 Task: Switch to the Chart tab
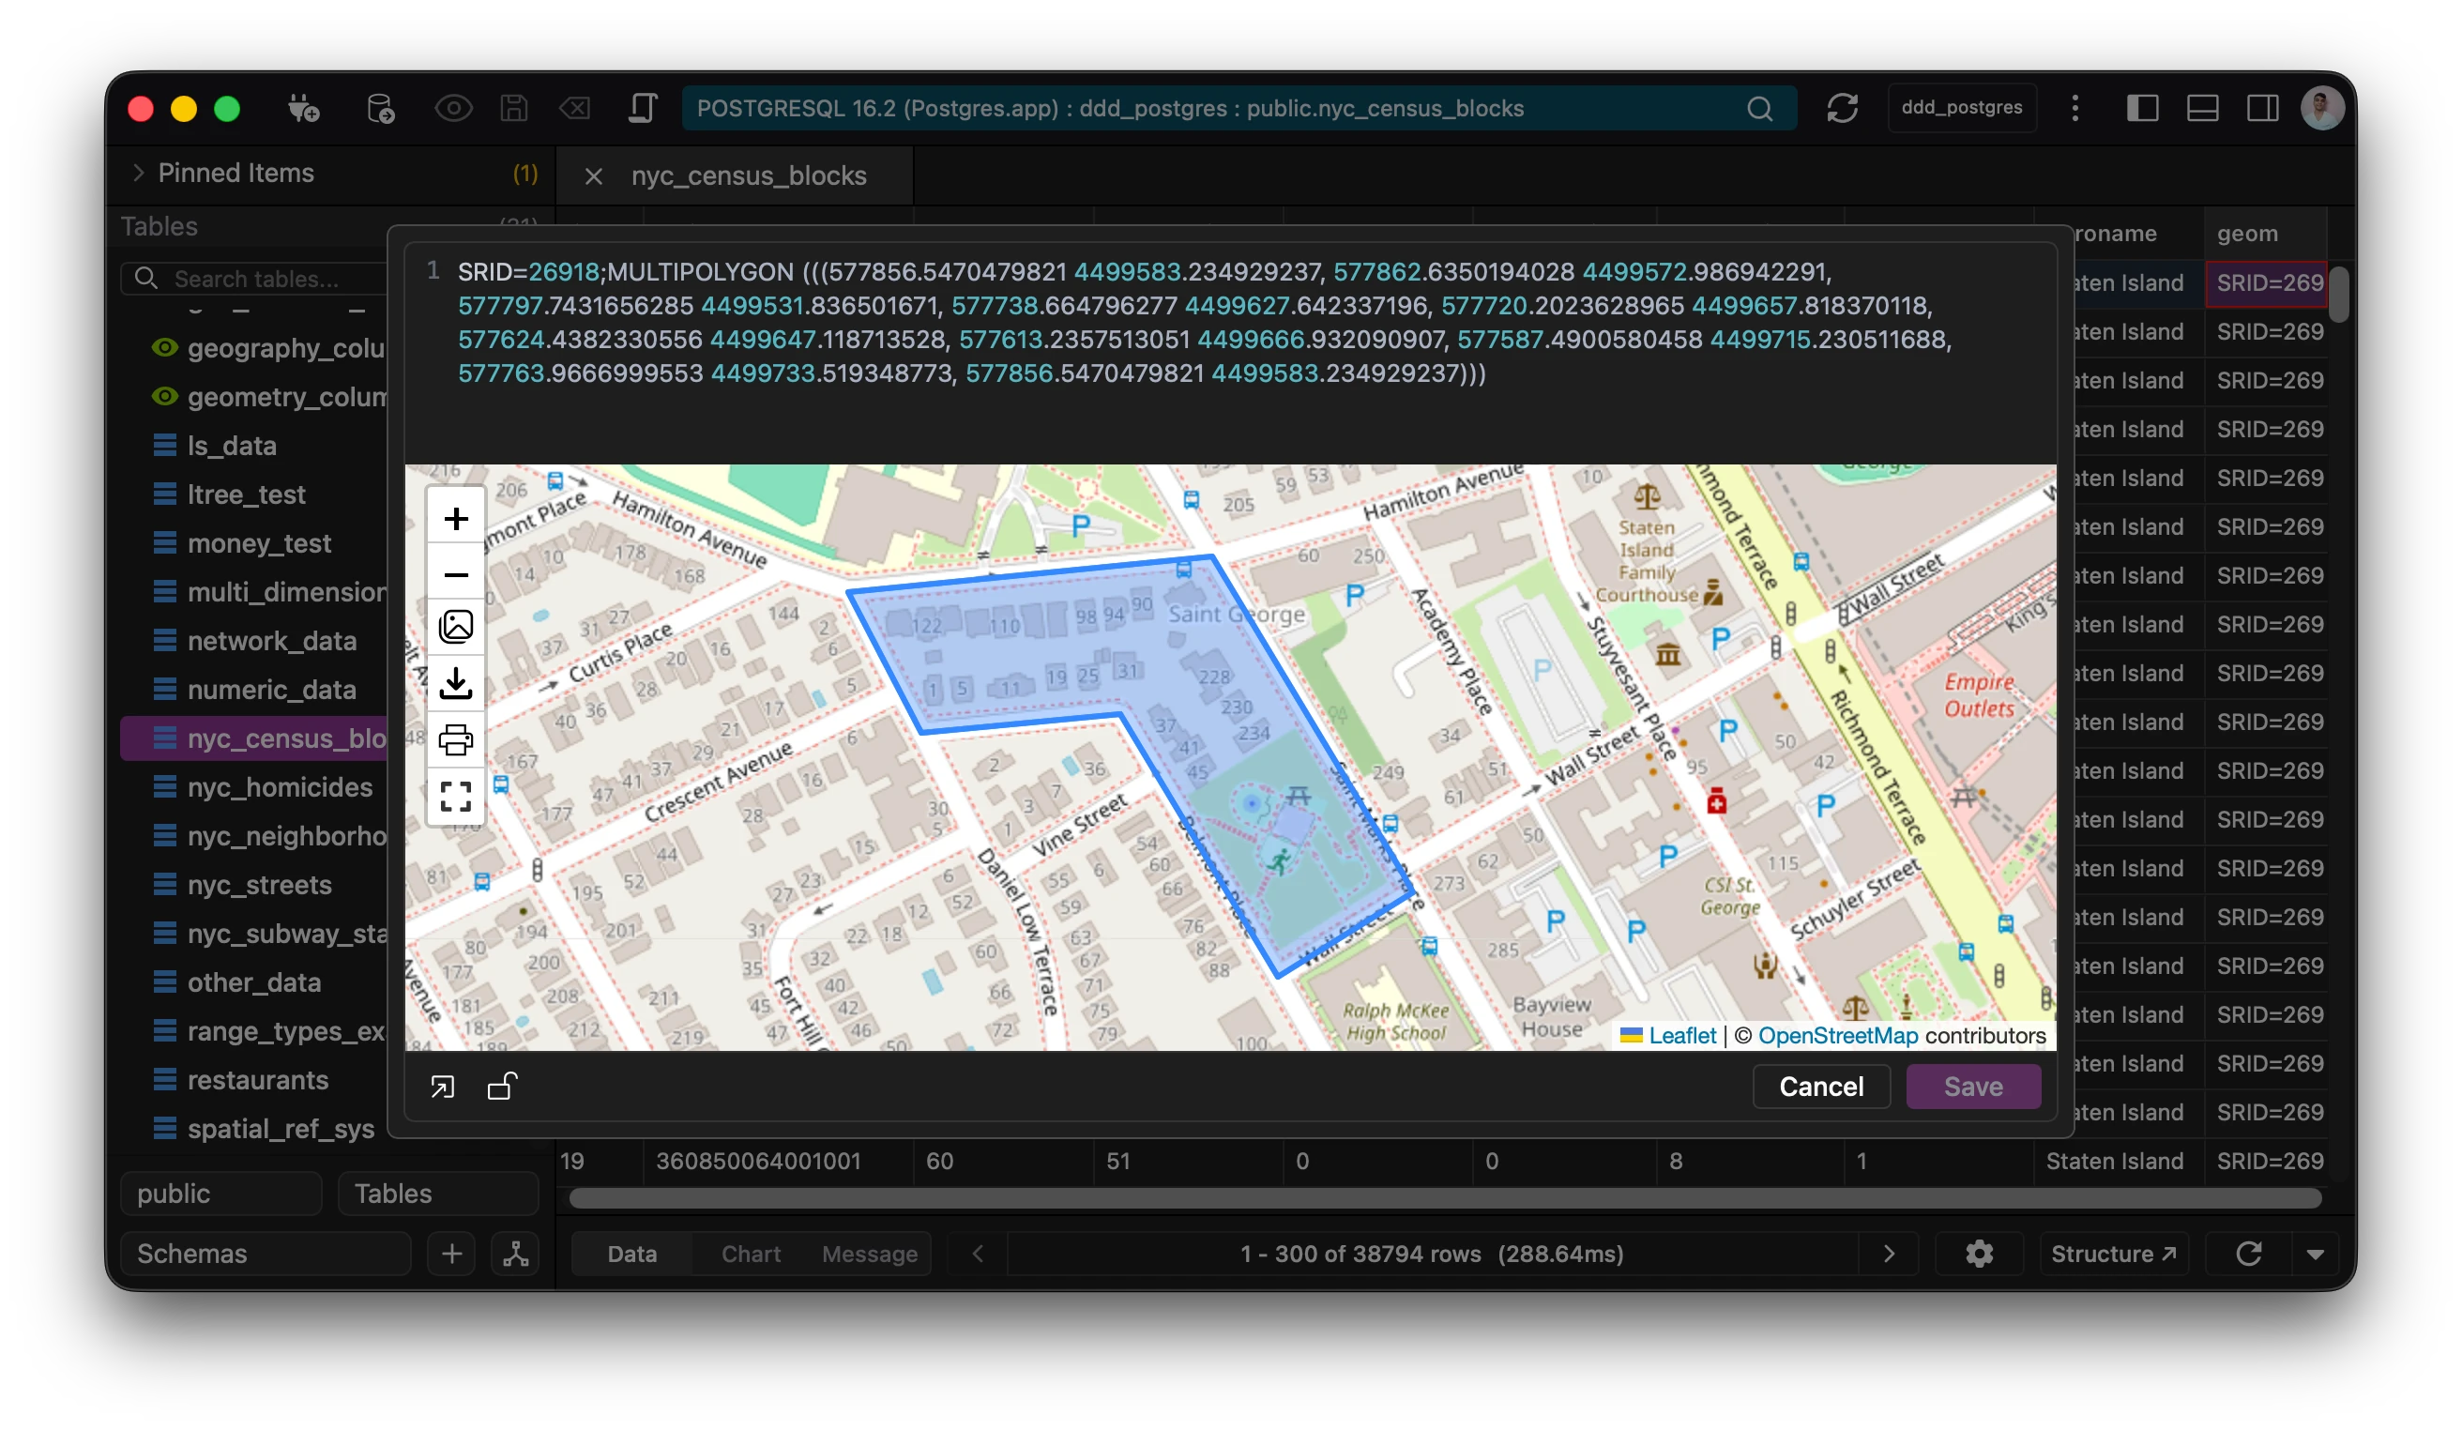[x=751, y=1254]
